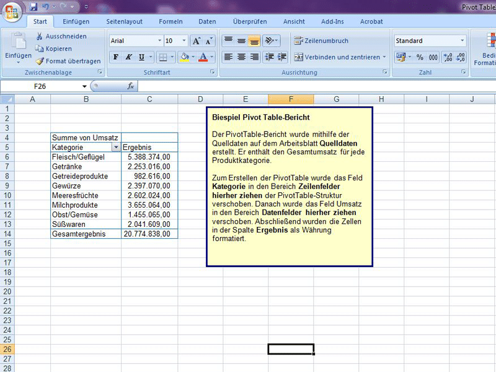
Task: Apply red font color A
Action: point(203,57)
